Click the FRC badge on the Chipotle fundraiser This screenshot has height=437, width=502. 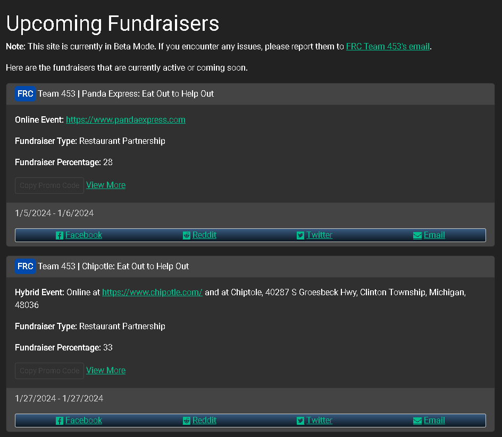(x=26, y=267)
